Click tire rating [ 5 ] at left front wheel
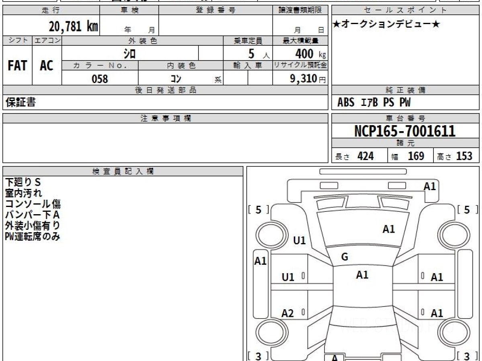 (259, 209)
